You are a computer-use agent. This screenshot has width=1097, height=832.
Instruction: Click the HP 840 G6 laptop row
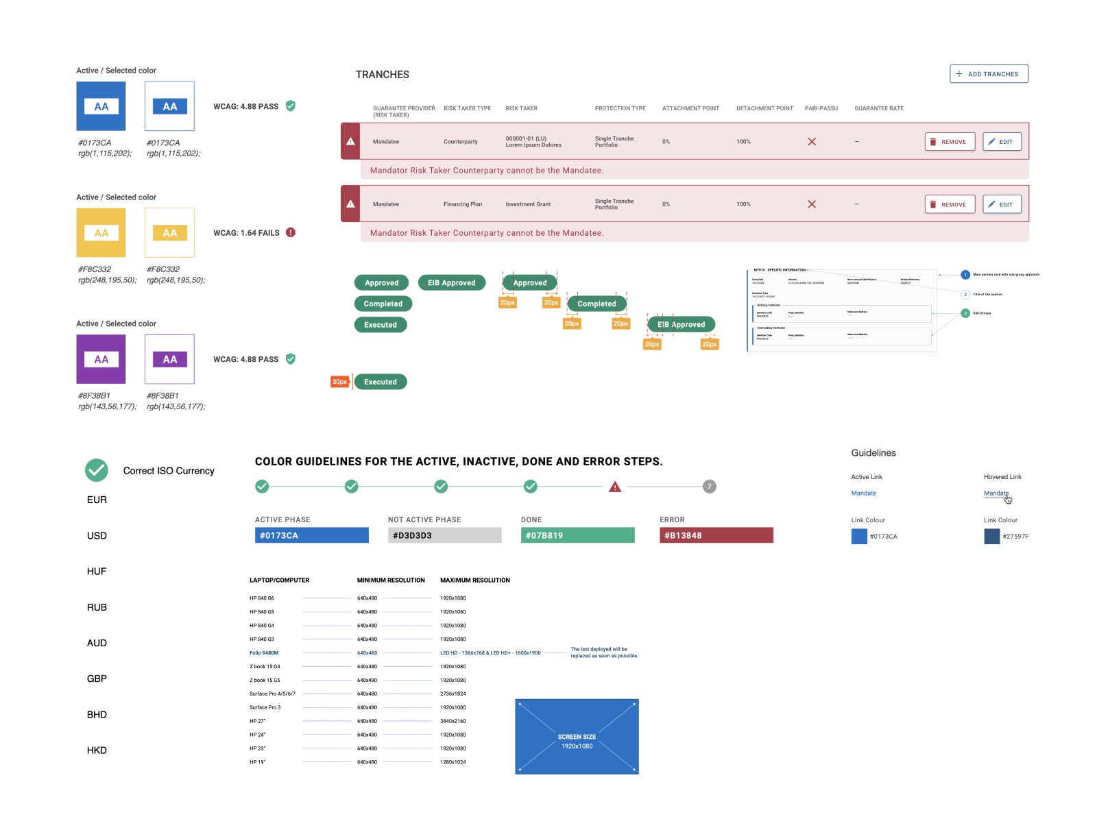[x=358, y=598]
